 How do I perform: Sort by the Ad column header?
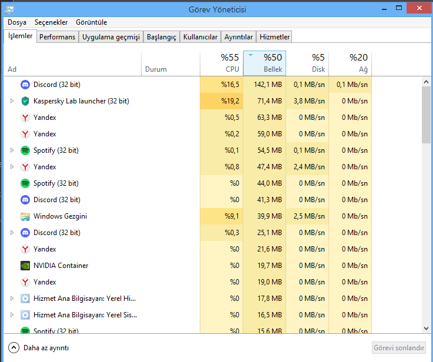point(73,63)
